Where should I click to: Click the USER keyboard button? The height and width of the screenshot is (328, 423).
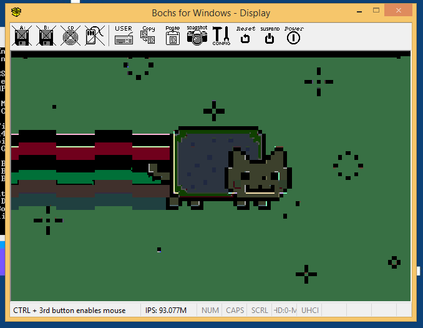coord(124,36)
